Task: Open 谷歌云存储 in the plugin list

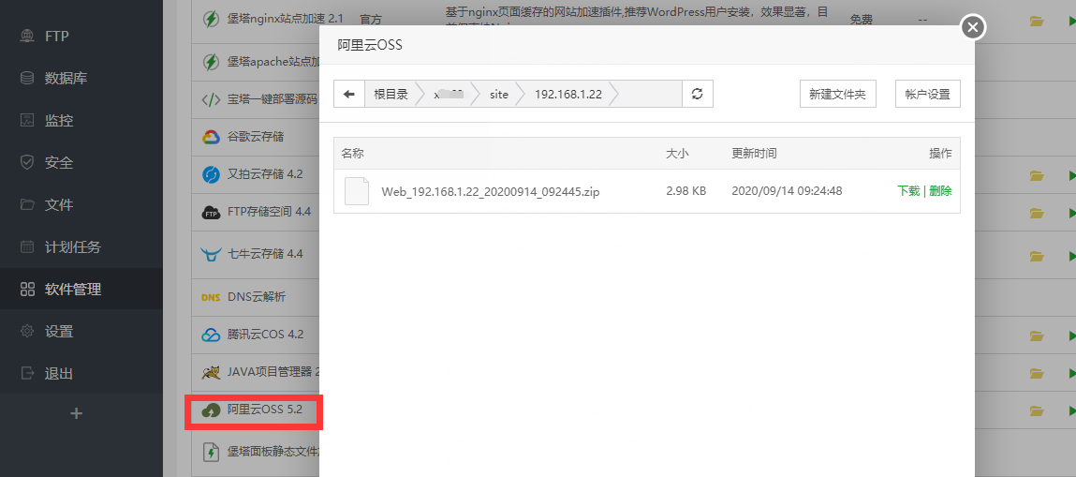Action: pos(256,137)
